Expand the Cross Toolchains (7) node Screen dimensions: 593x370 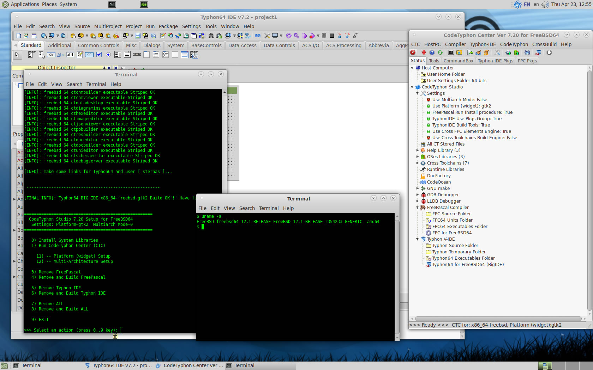[417, 163]
